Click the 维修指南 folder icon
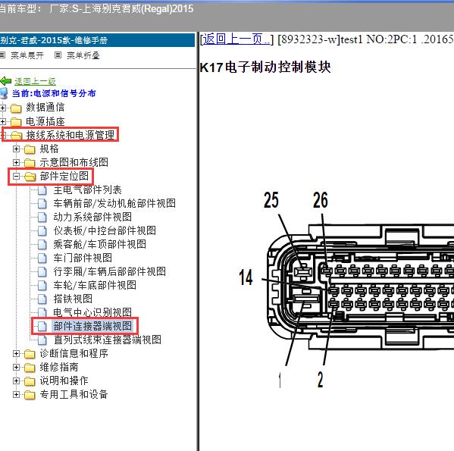This screenshot has width=454, height=451. click(30, 368)
